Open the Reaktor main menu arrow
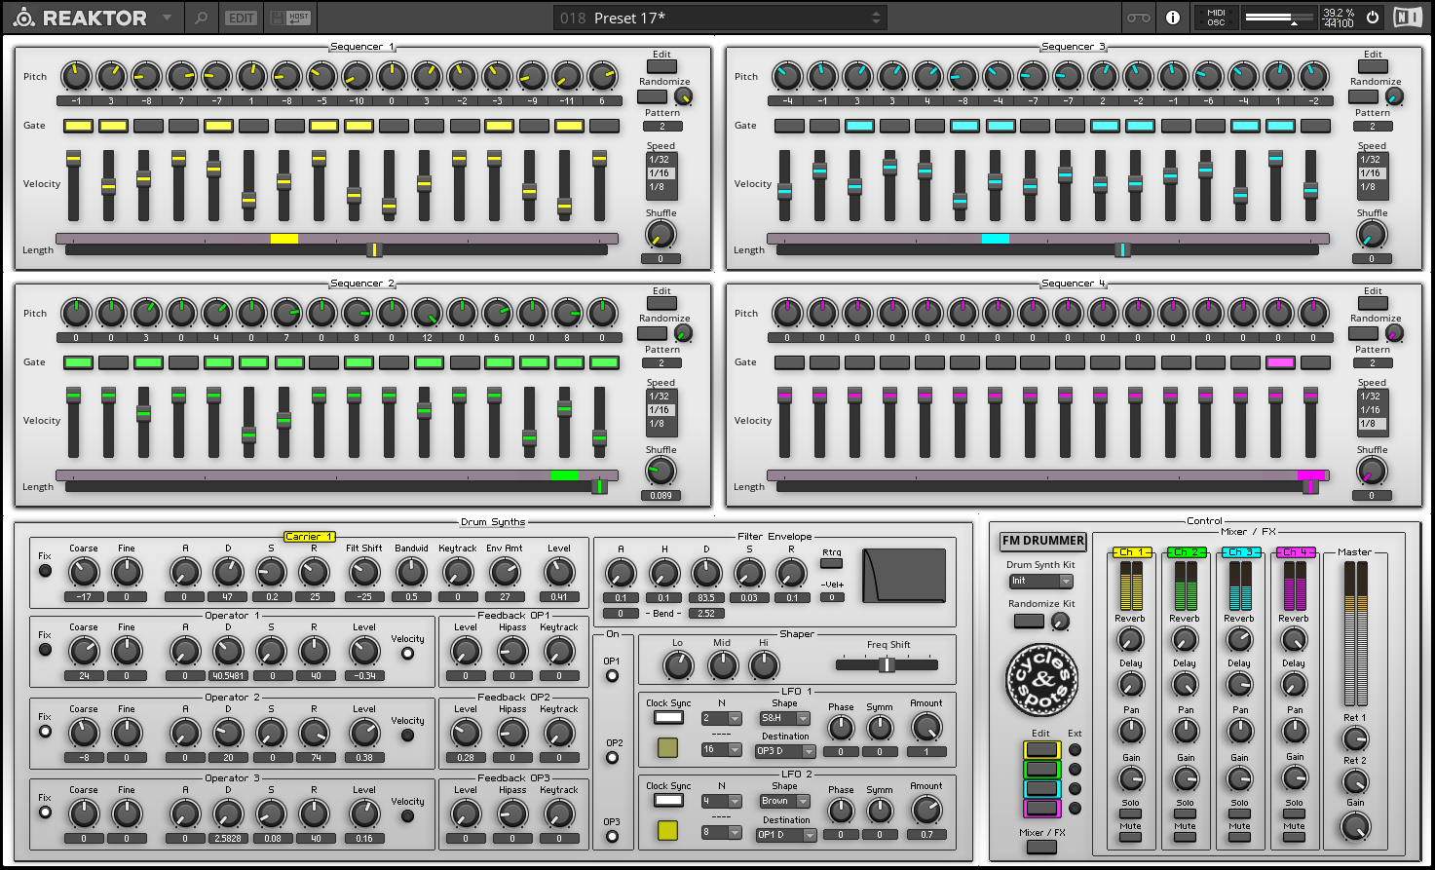 167,18
